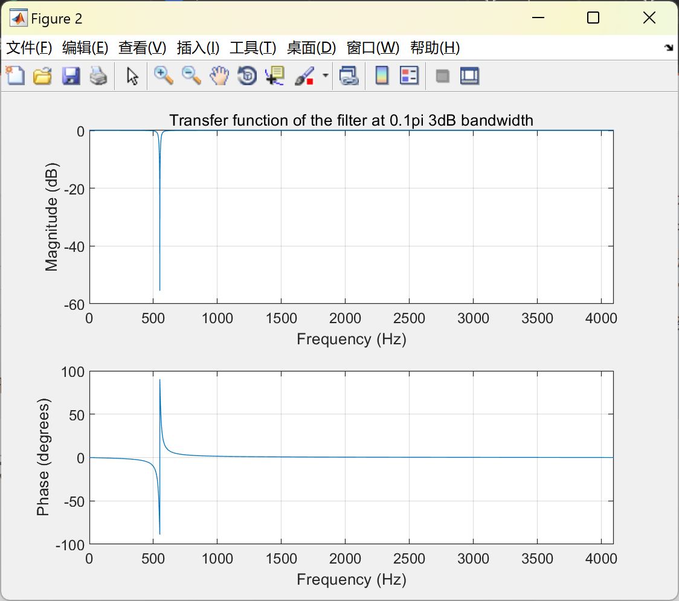Click the Frequency (Hz) label under magnitude plot
Screen dimensions: 679x601
pos(351,339)
